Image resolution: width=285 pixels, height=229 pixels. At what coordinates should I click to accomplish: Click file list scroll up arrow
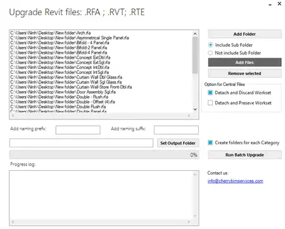pos(195,34)
